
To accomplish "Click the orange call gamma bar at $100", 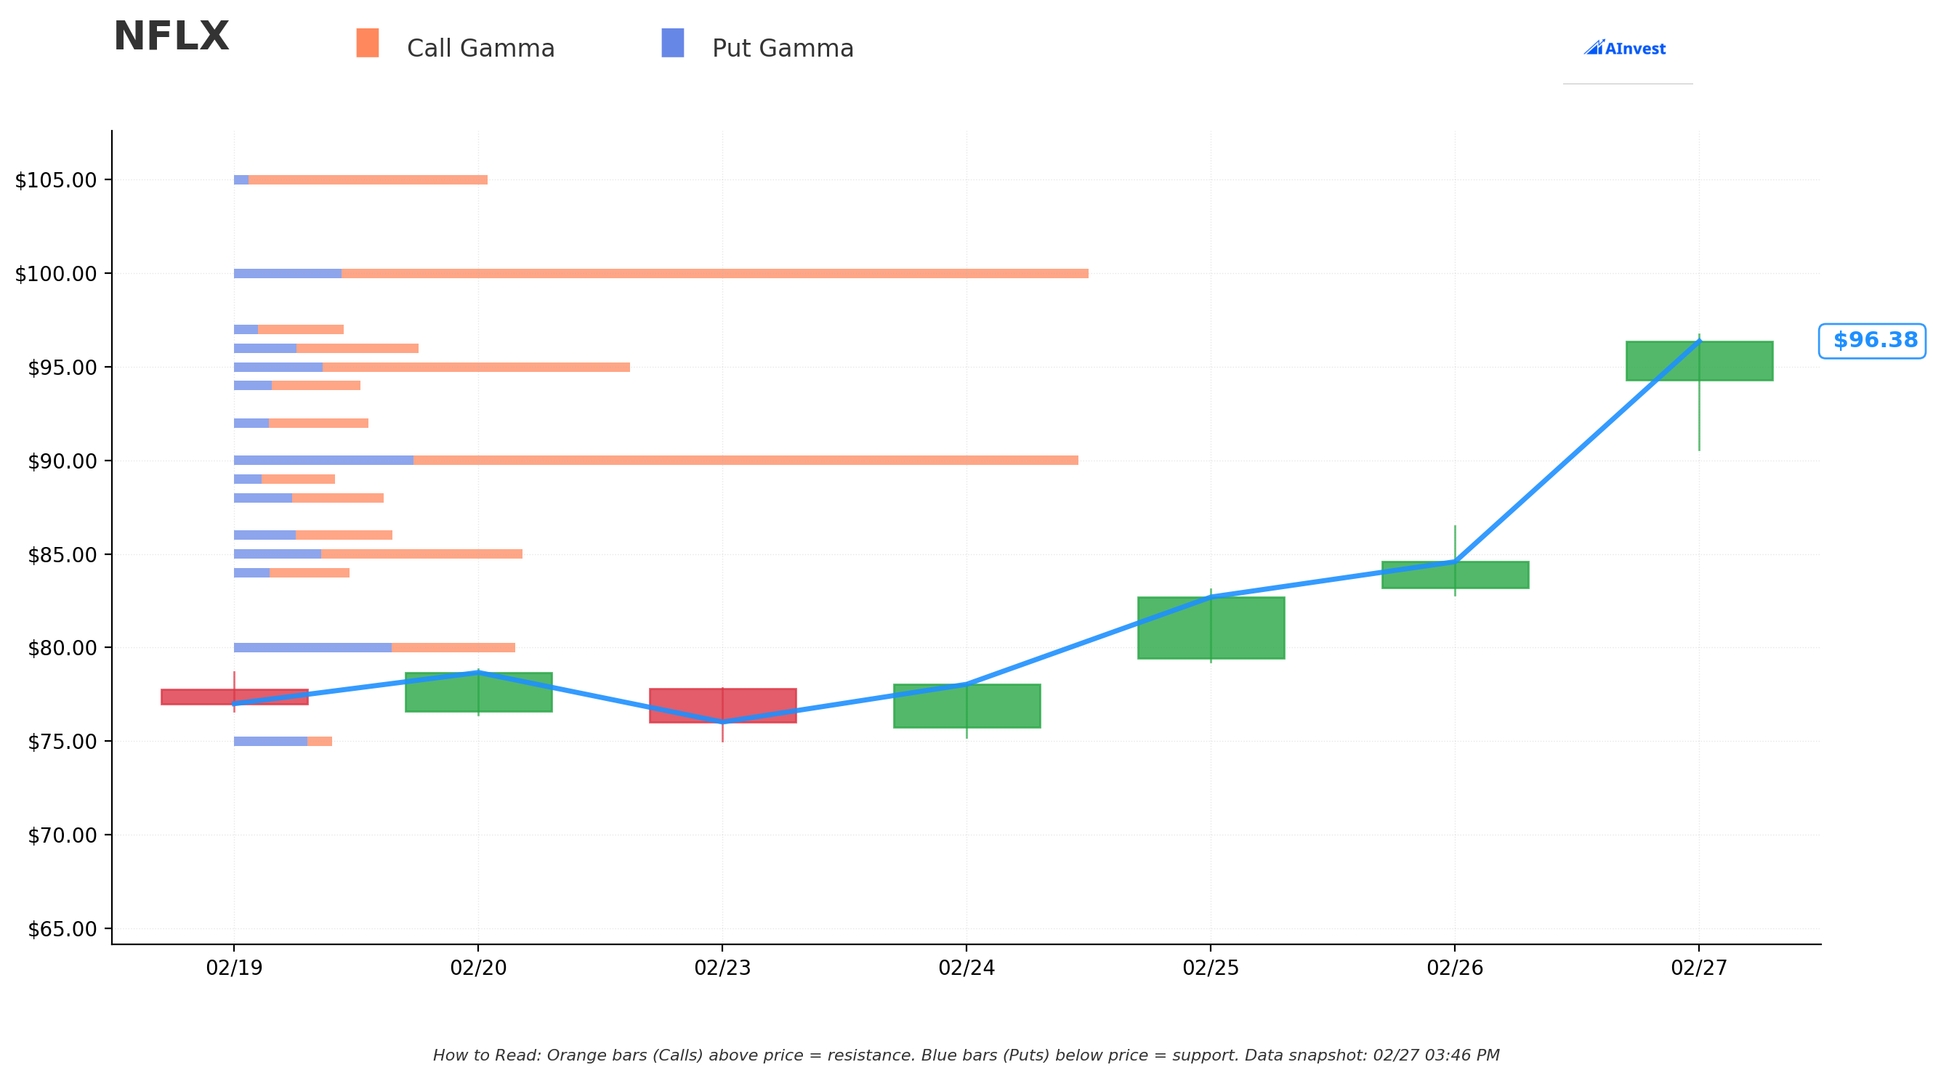I will (x=714, y=274).
